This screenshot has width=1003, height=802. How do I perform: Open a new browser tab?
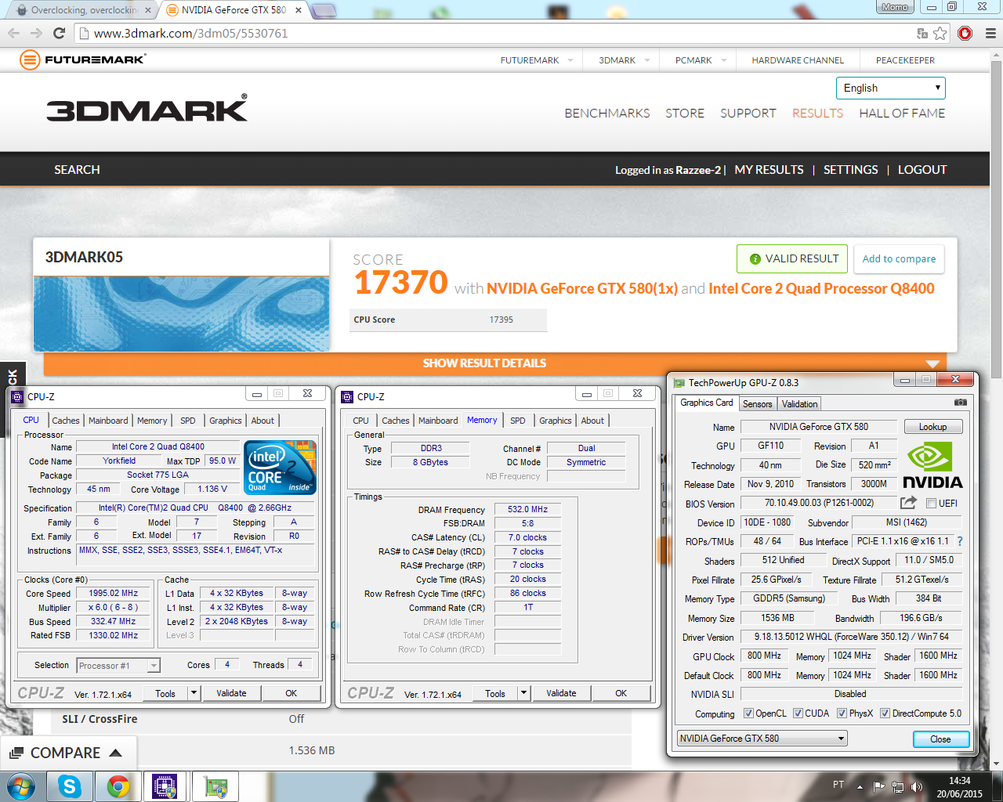pyautogui.click(x=324, y=10)
